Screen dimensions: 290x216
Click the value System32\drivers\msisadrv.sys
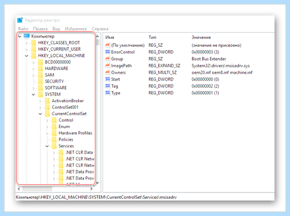(221, 66)
